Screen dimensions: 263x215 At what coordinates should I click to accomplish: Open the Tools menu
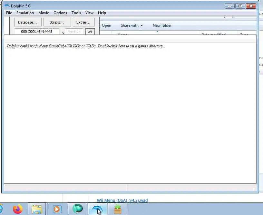[x=76, y=13]
